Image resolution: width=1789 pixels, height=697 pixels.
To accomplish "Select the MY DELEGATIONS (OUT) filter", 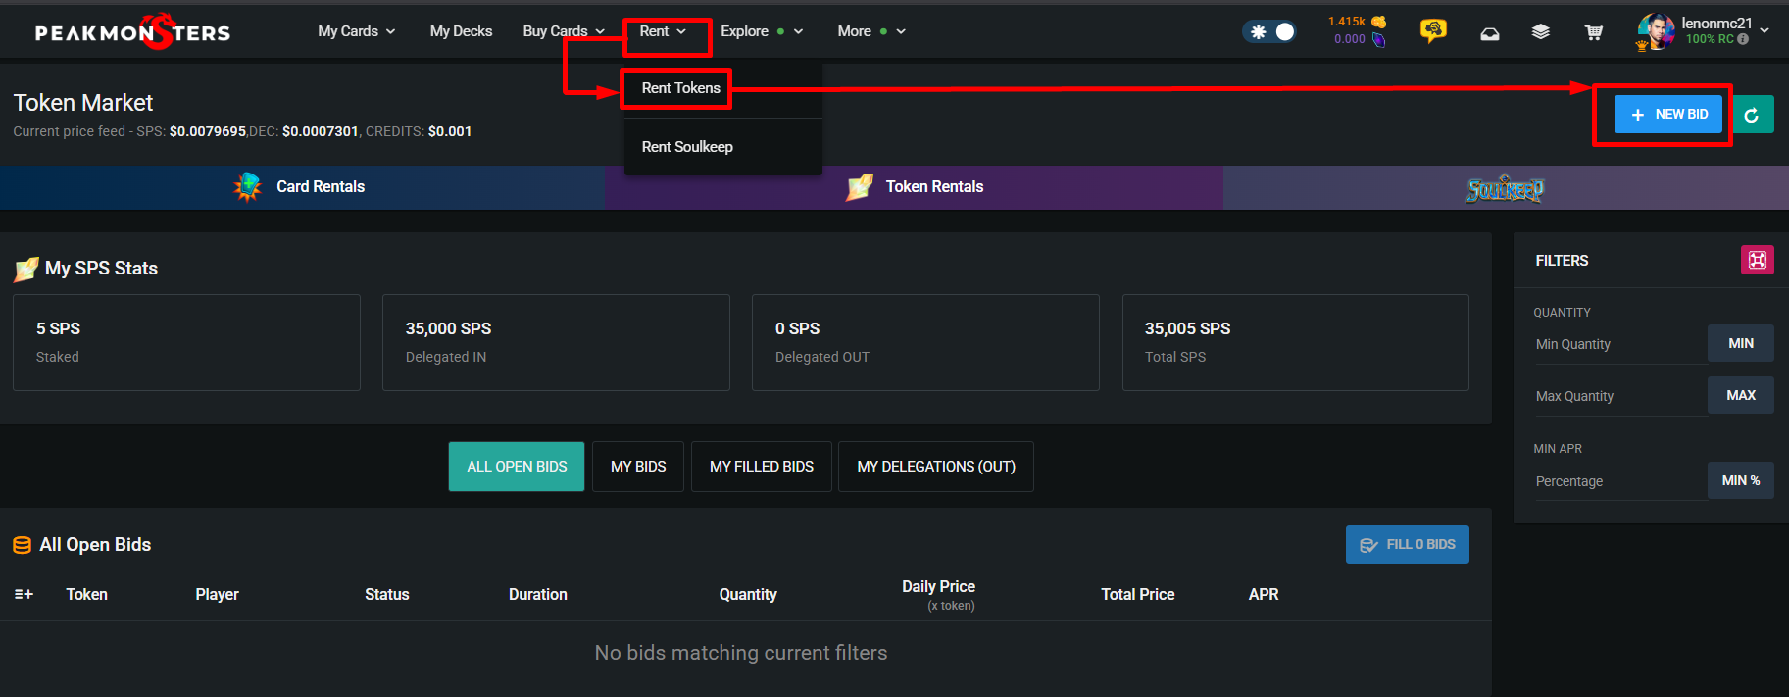I will tap(936, 467).
